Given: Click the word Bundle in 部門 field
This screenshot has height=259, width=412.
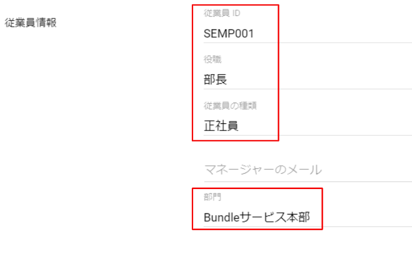Looking at the screenshot, I should coord(220,218).
